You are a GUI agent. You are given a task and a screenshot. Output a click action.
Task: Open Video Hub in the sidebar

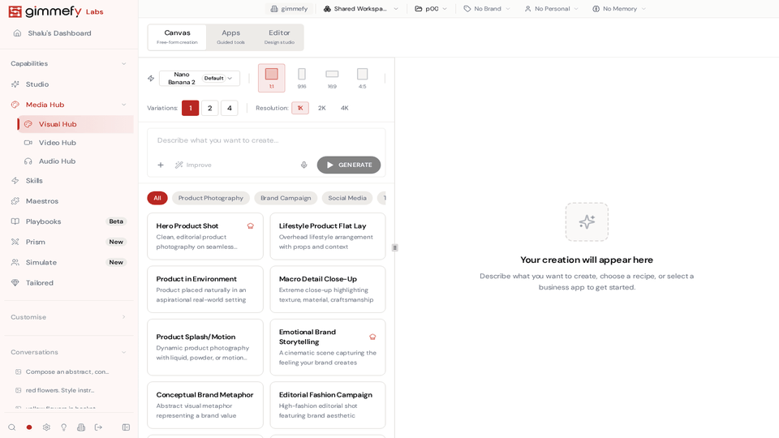pos(57,143)
